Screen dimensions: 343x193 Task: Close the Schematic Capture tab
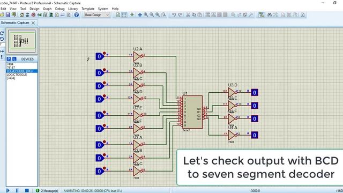coord(33,23)
